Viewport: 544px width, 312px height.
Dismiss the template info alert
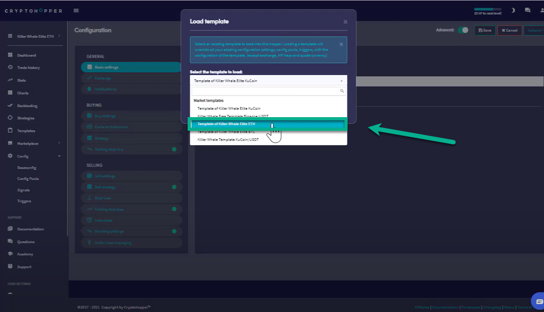(x=341, y=44)
